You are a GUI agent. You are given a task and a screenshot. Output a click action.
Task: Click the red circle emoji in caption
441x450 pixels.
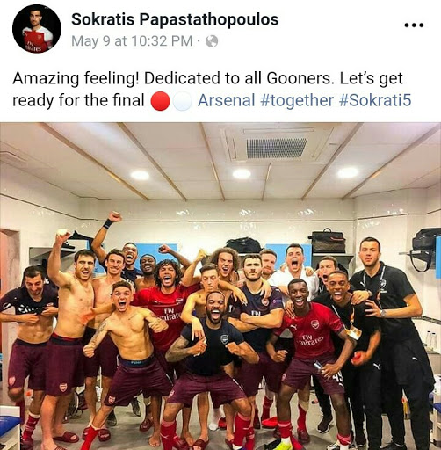pos(160,101)
